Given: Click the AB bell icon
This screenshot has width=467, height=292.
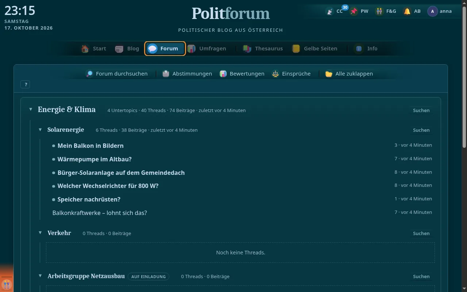Looking at the screenshot, I should [x=407, y=11].
